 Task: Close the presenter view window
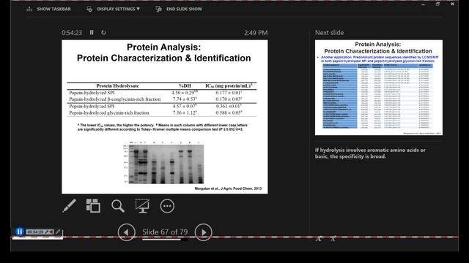452,4
